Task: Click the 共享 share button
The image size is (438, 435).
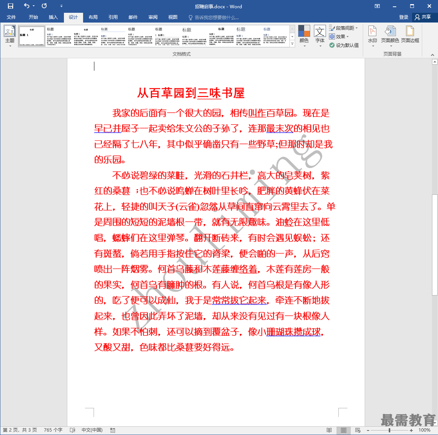Action: pyautogui.click(x=423, y=17)
